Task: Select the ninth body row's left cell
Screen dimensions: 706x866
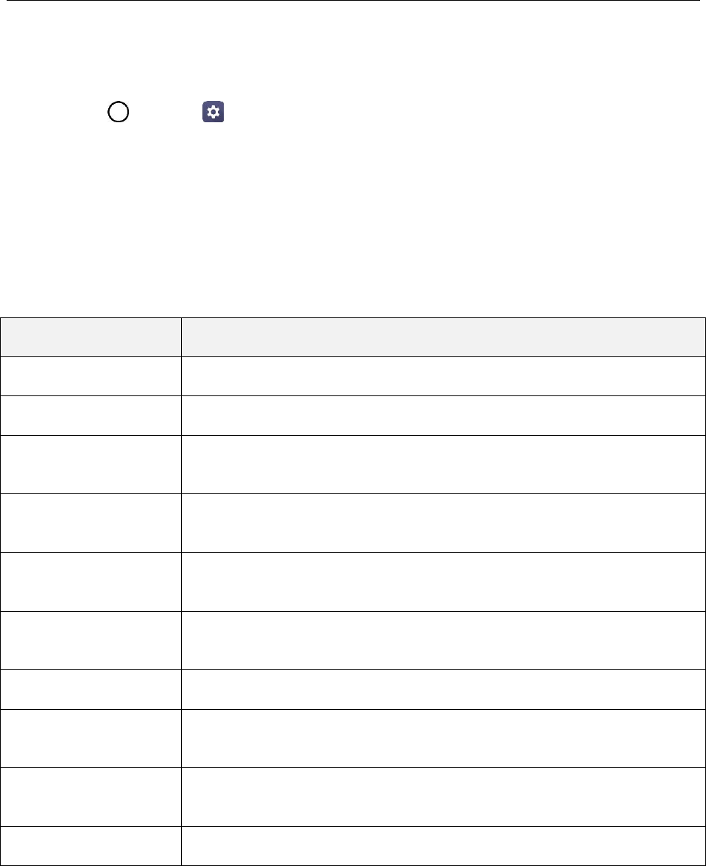Action: [x=91, y=797]
